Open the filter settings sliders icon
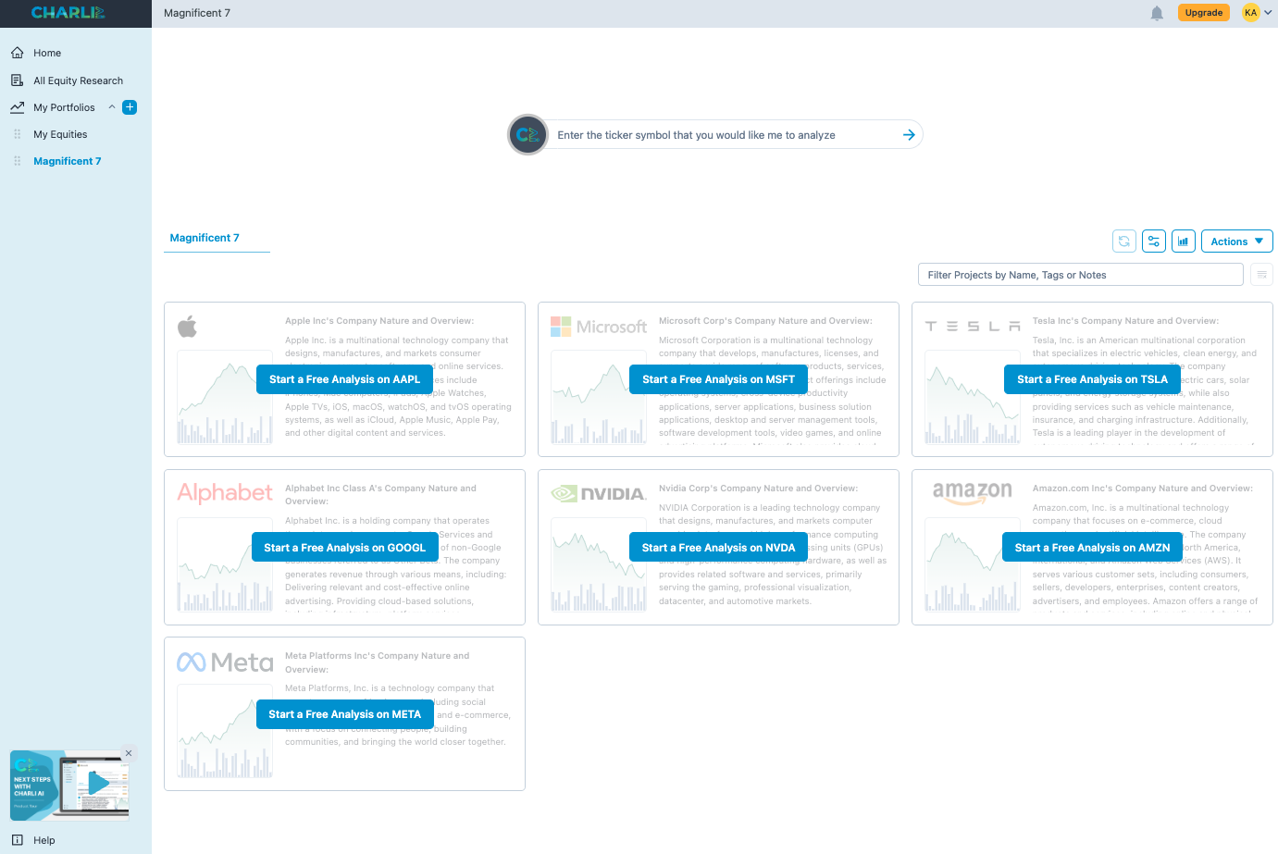 pyautogui.click(x=1154, y=241)
